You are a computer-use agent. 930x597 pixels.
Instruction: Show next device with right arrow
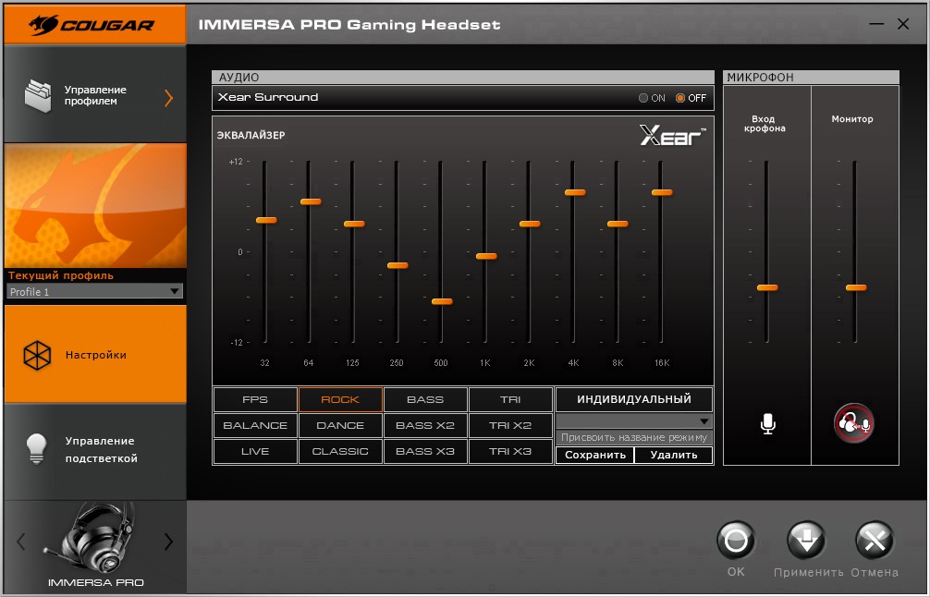[168, 542]
